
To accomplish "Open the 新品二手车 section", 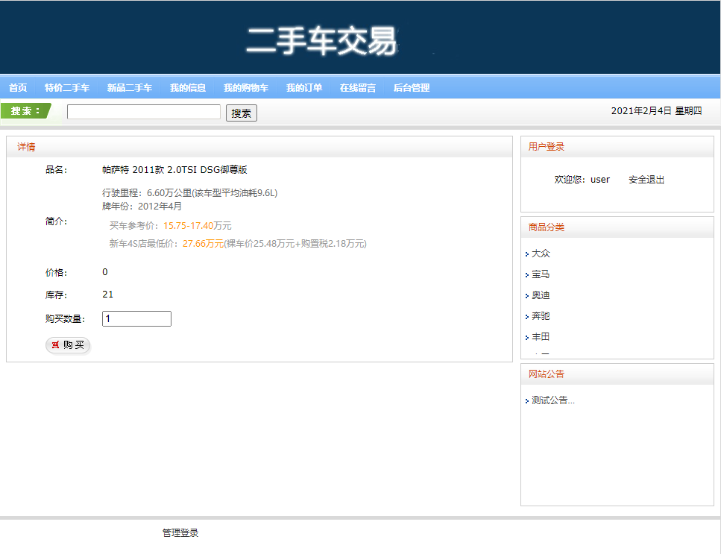I will click(128, 87).
